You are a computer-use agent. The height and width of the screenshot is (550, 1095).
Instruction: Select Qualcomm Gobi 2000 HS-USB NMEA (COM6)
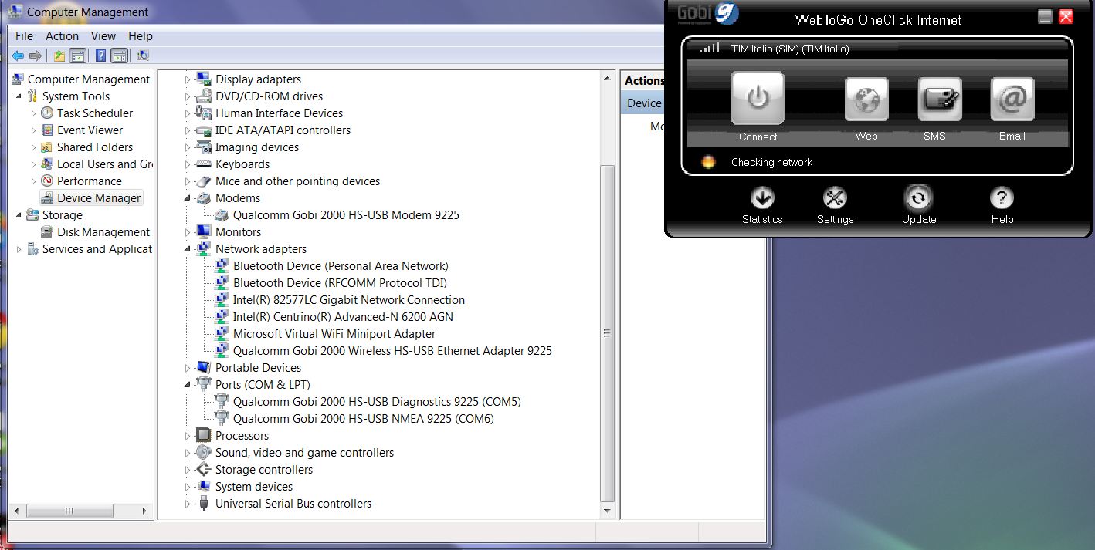[364, 419]
